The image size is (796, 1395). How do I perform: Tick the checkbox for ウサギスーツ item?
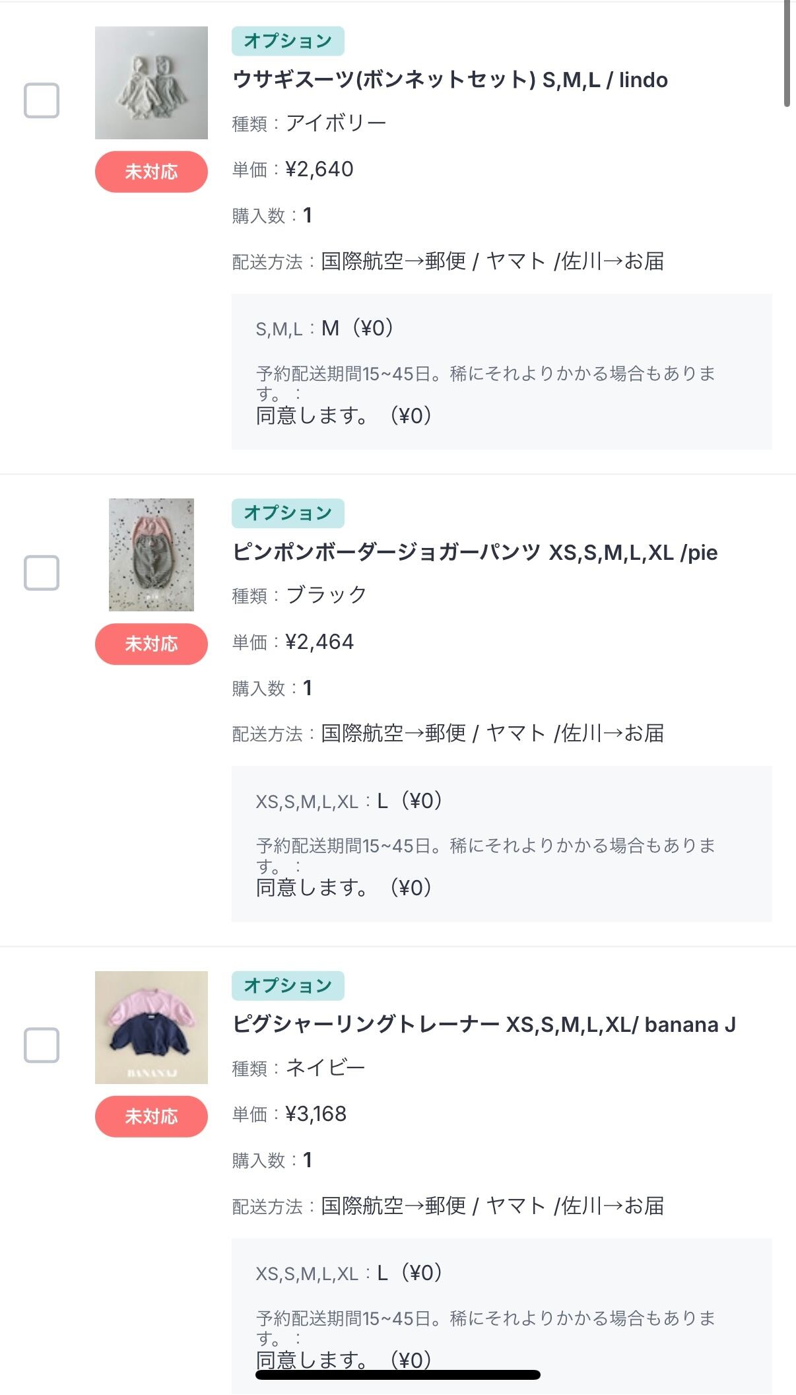point(42,100)
